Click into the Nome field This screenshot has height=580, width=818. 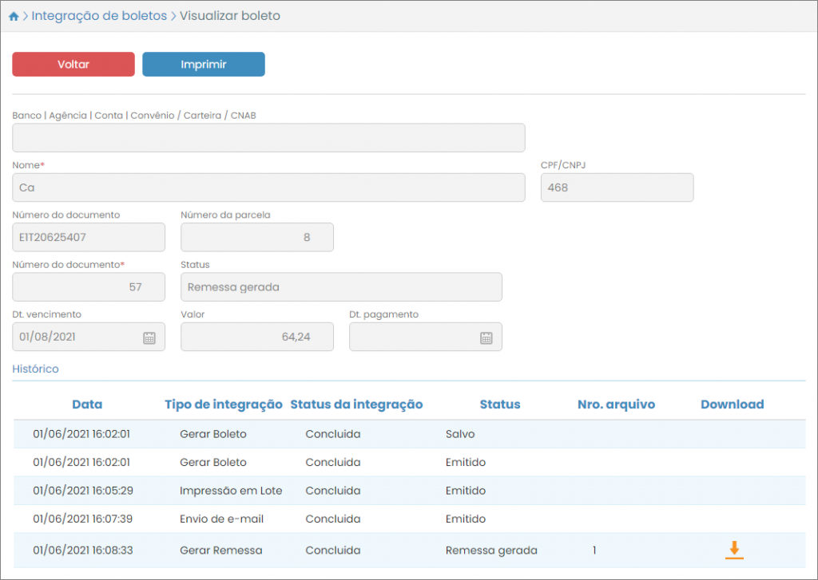click(268, 187)
